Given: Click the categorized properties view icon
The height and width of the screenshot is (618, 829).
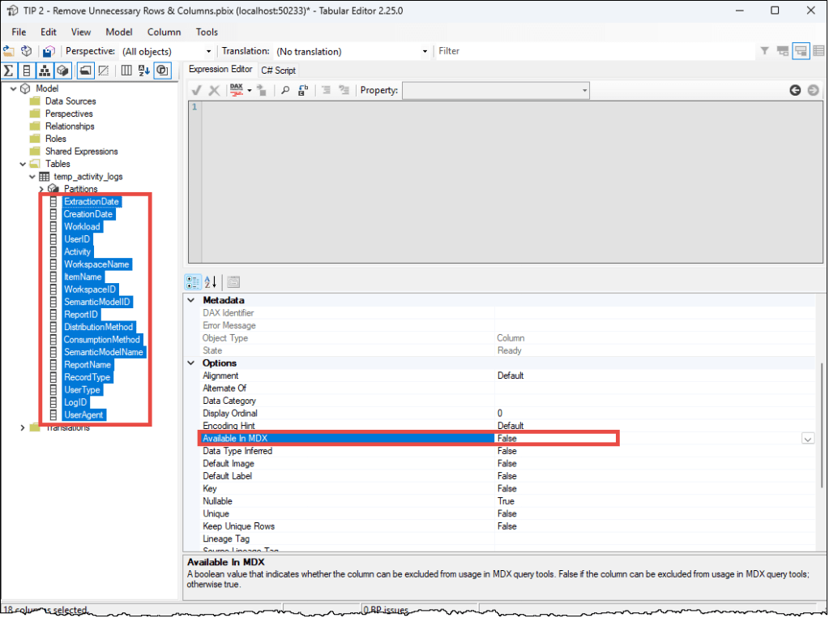Looking at the screenshot, I should pyautogui.click(x=194, y=282).
